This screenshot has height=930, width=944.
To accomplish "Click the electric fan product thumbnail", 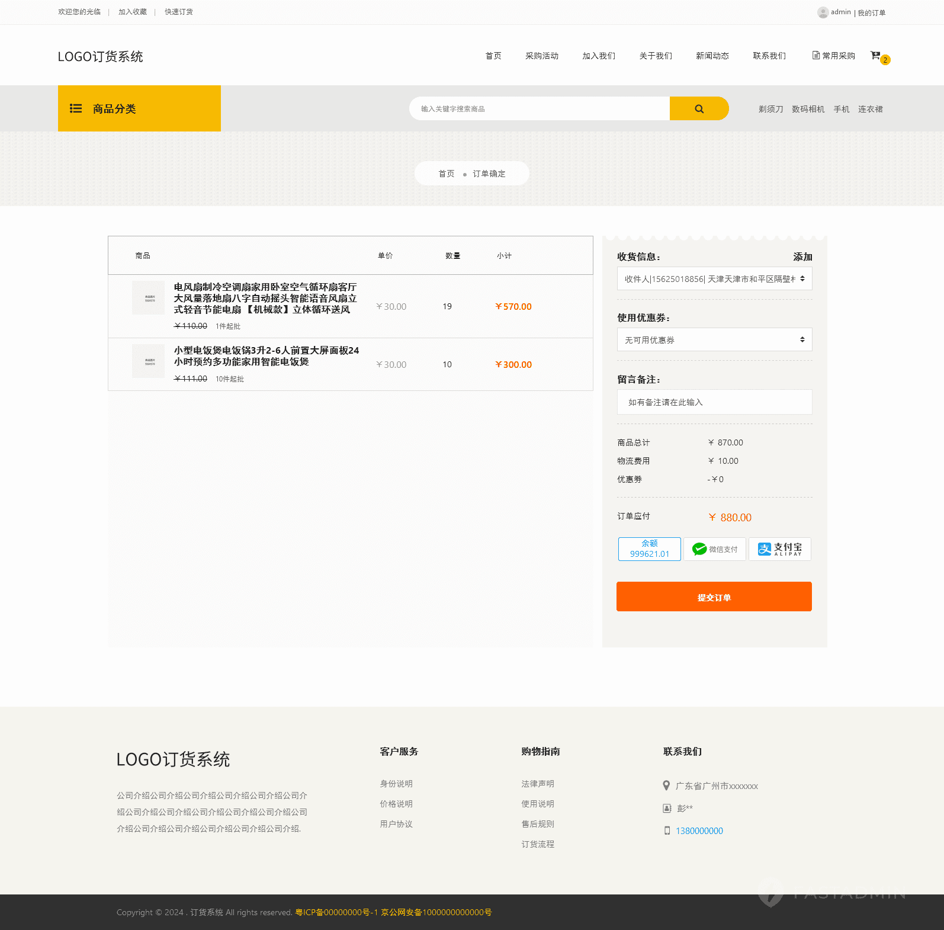I will 149,298.
